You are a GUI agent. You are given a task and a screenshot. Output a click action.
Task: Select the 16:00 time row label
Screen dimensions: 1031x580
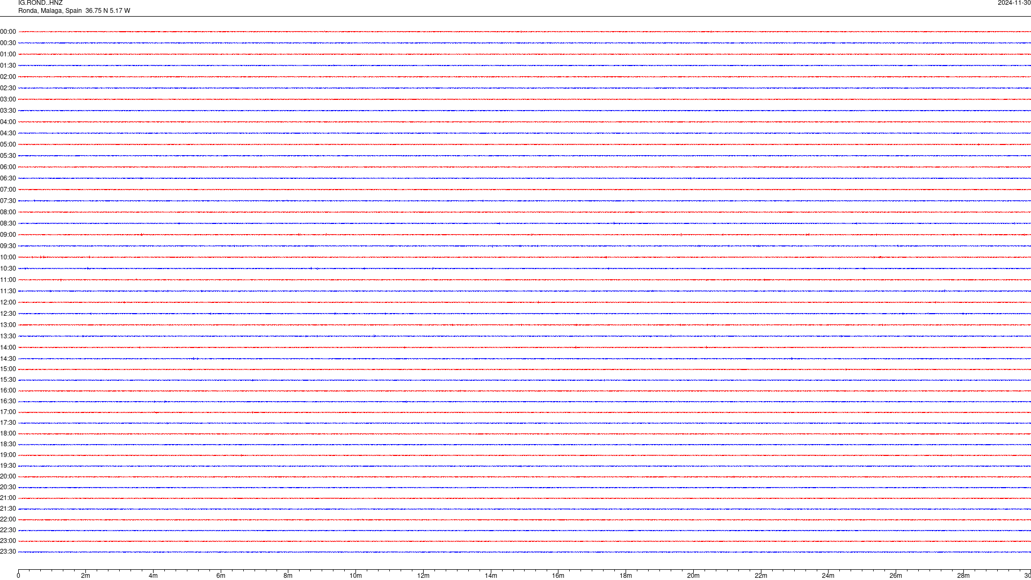point(8,390)
